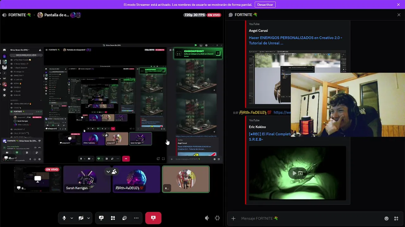Open more call options menu
The height and width of the screenshot is (227, 405).
tap(136, 218)
